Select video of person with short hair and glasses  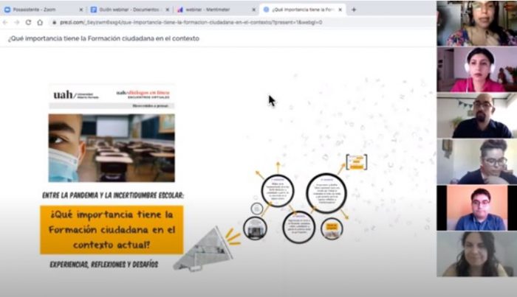[x=477, y=161]
